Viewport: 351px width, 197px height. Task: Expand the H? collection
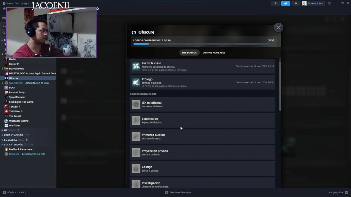[x=2, y=130]
